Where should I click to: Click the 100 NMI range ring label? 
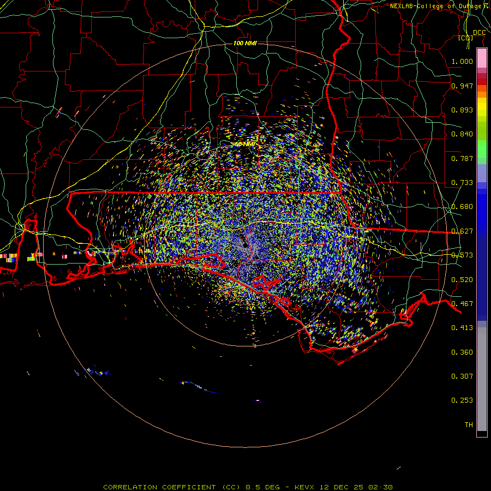click(245, 43)
